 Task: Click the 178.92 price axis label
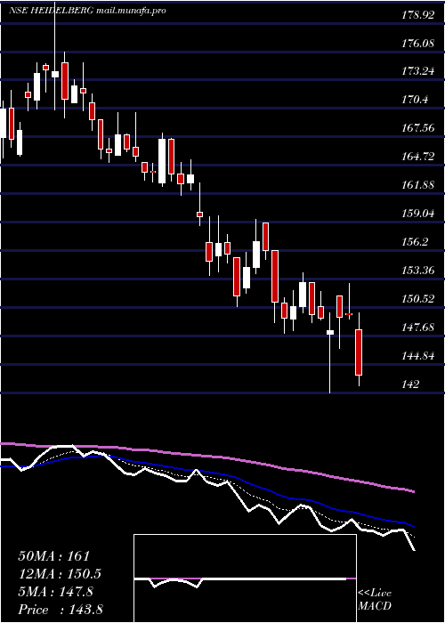point(417,15)
